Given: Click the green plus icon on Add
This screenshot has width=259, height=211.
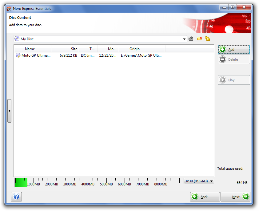Looking at the screenshot, I should point(222,49).
